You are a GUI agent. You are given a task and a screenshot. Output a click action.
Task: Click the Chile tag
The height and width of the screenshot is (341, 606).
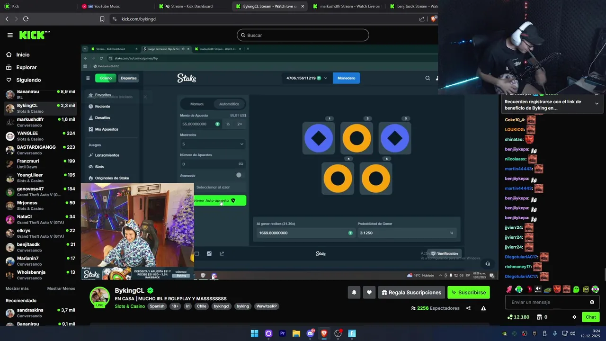tap(202, 306)
